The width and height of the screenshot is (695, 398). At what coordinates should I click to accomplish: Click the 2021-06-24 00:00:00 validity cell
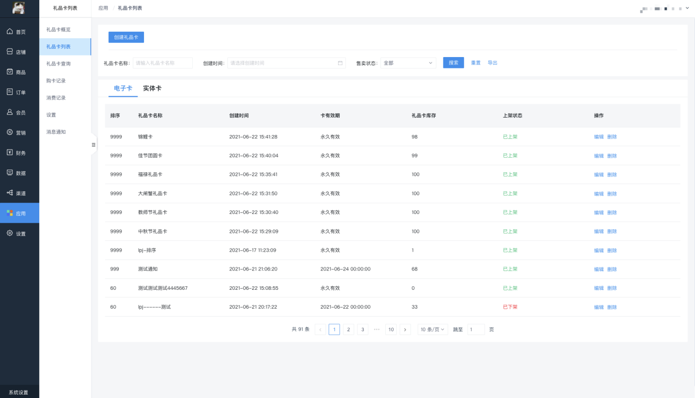pyautogui.click(x=346, y=269)
